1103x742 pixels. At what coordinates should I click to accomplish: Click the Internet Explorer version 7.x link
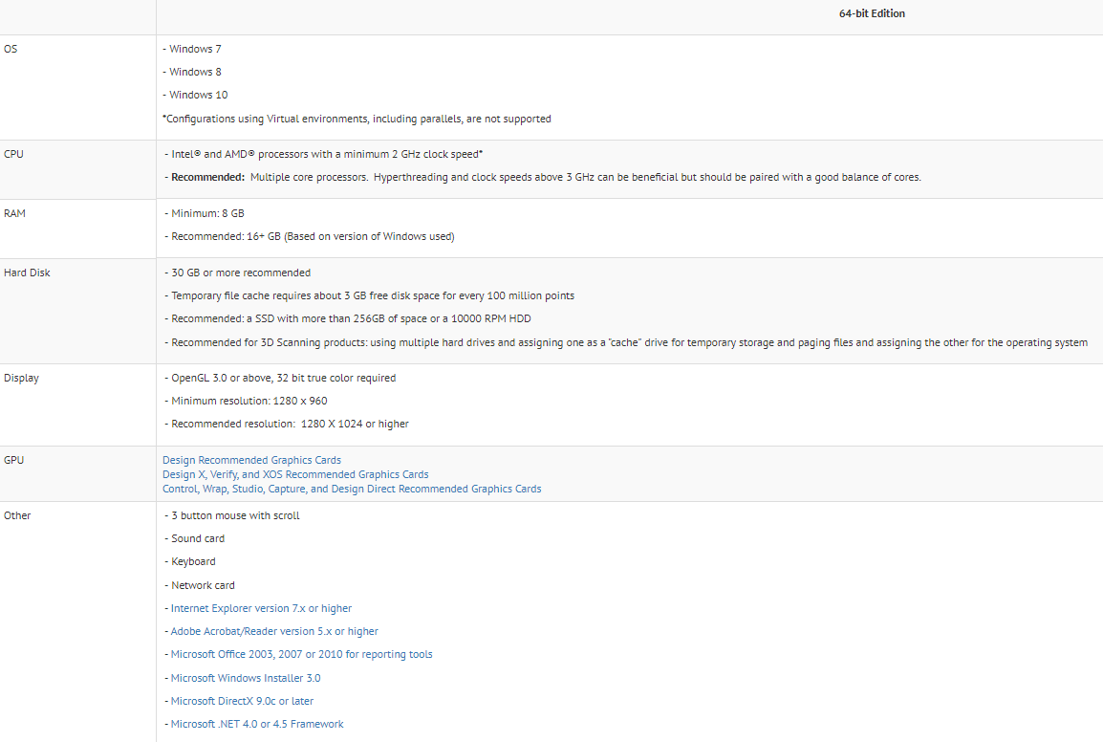tap(261, 608)
